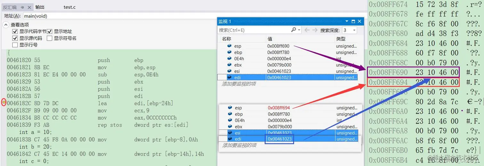The height and width of the screenshot is (166, 484).
Task: Open the test.c tab
Action: tap(69, 7)
